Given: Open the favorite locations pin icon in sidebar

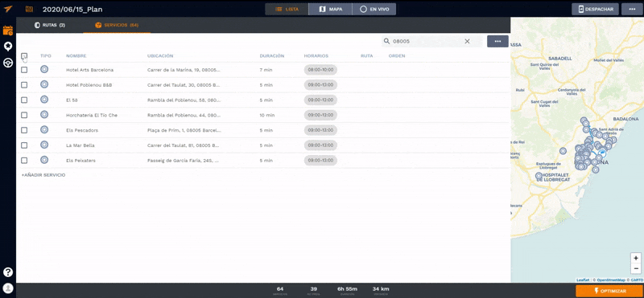Looking at the screenshot, I should click(8, 47).
